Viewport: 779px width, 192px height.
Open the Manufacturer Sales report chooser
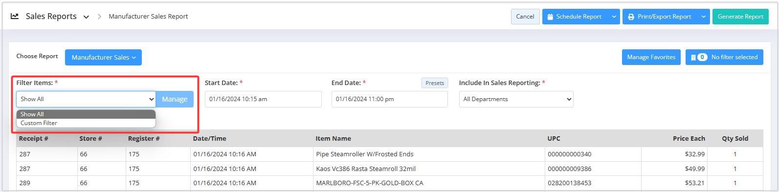pyautogui.click(x=103, y=57)
